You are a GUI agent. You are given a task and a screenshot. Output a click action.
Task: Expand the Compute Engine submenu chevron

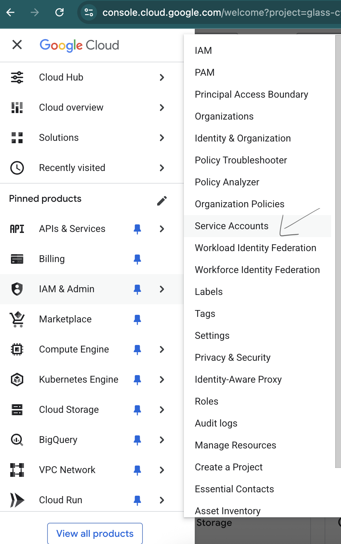click(x=162, y=349)
